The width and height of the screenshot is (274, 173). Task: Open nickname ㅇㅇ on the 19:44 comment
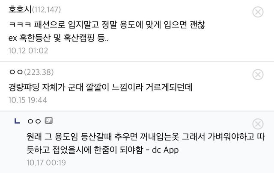(15, 71)
